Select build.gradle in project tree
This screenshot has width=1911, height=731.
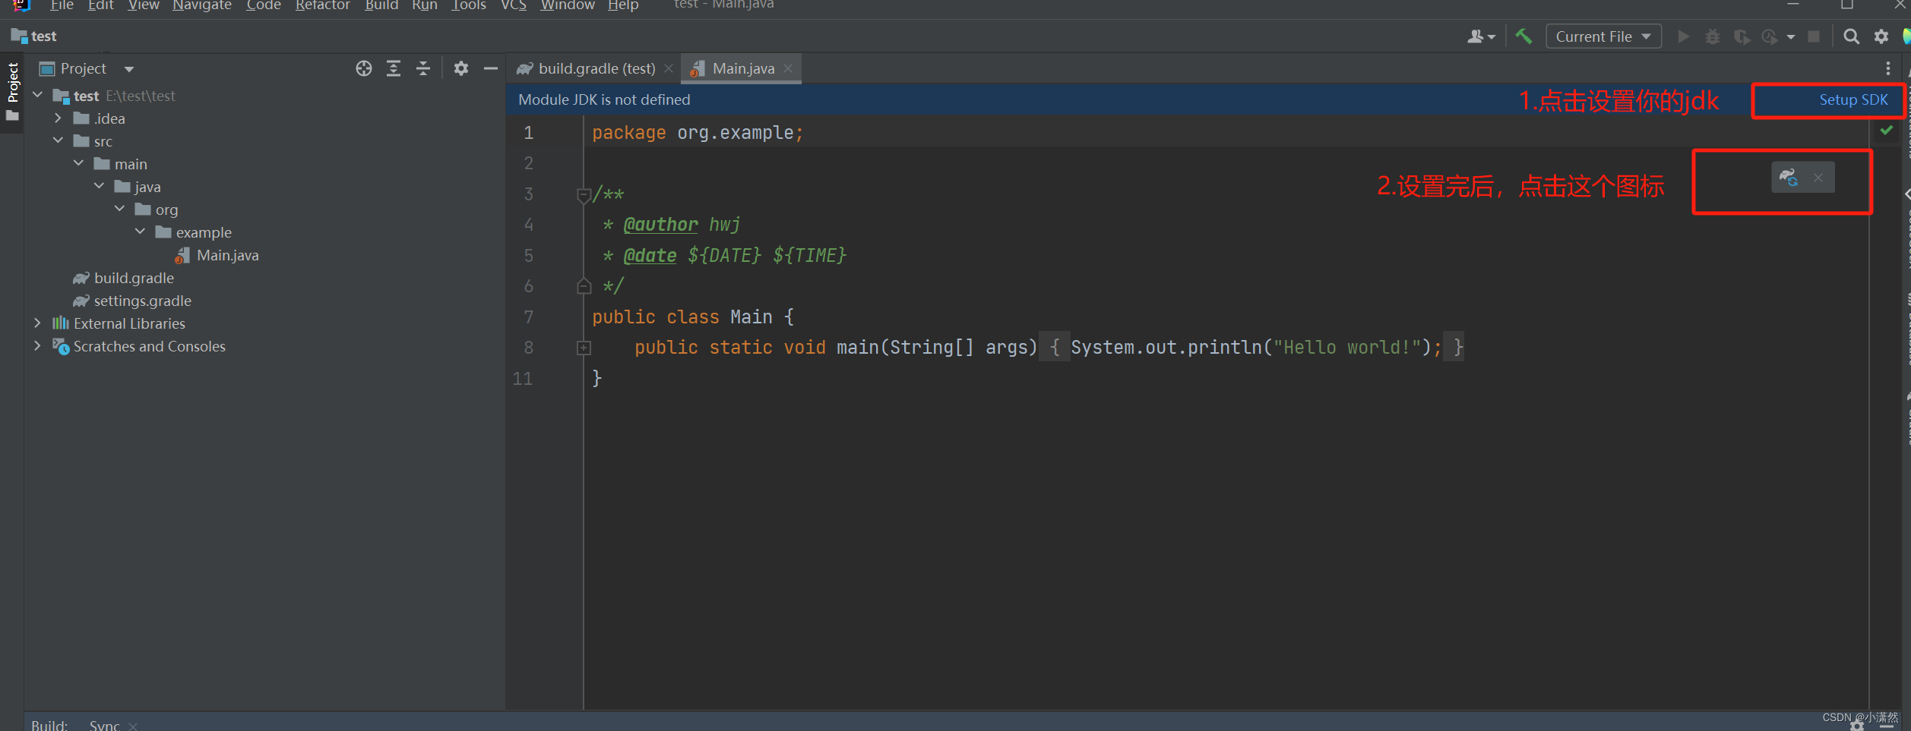click(134, 278)
